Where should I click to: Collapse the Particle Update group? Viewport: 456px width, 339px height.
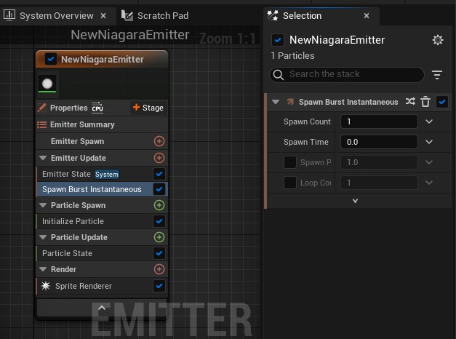(x=43, y=237)
